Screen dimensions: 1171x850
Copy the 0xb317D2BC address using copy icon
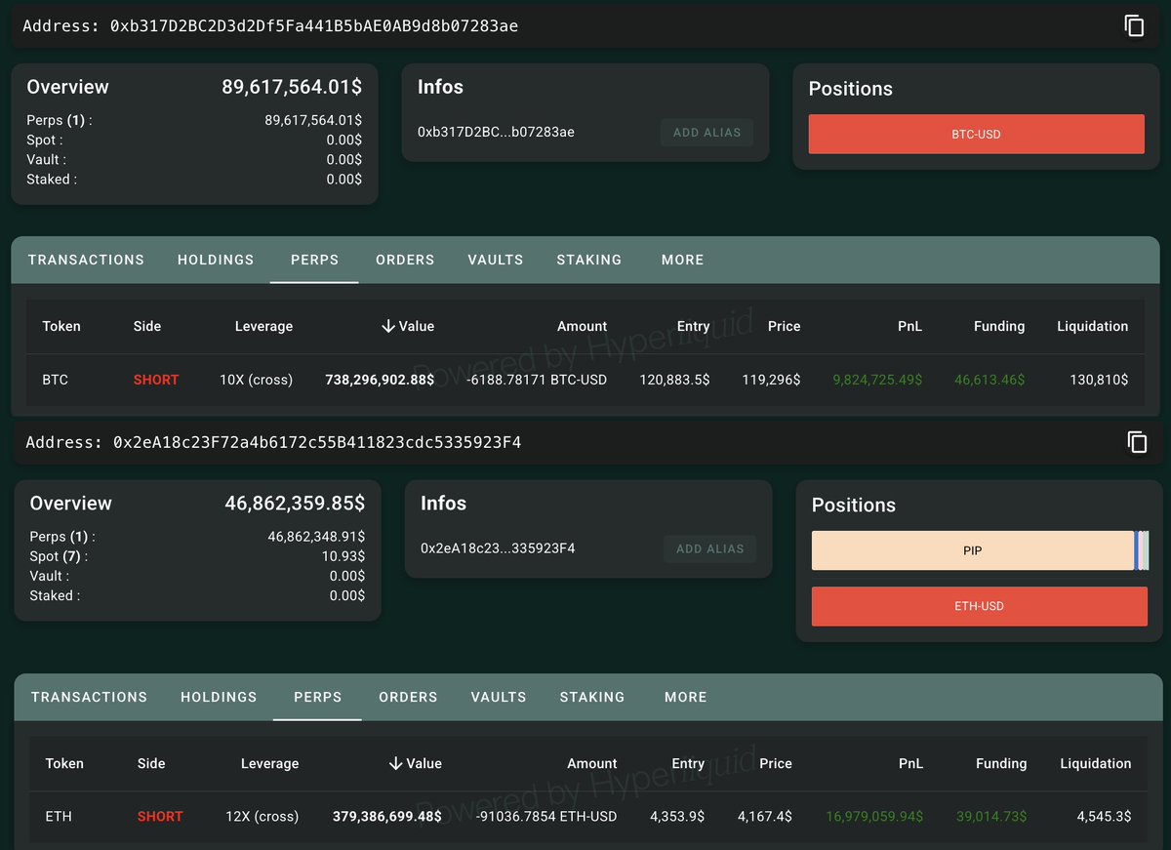click(1134, 26)
